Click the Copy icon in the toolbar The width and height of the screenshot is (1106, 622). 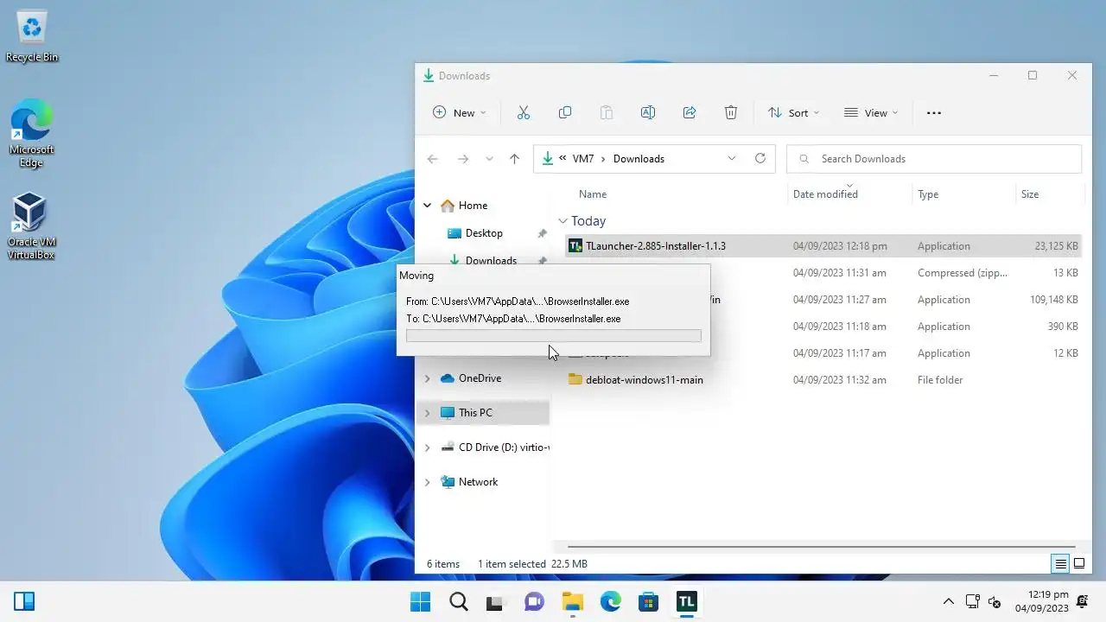tap(565, 112)
